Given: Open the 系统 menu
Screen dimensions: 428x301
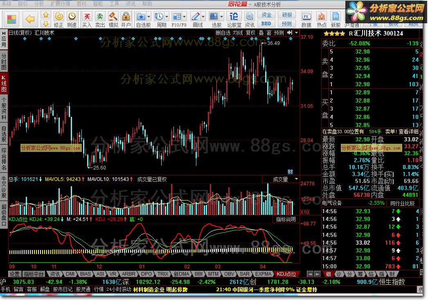Looking at the screenshot, I should pyautogui.click(x=7, y=4).
